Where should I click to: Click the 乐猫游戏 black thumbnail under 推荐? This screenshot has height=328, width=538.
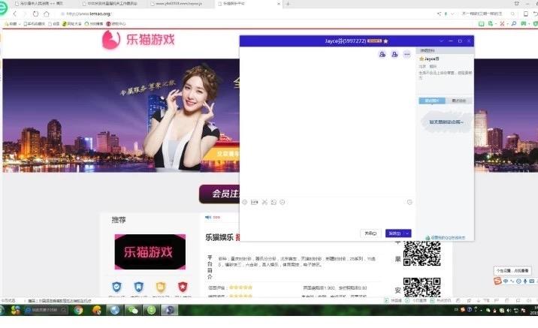[150, 251]
